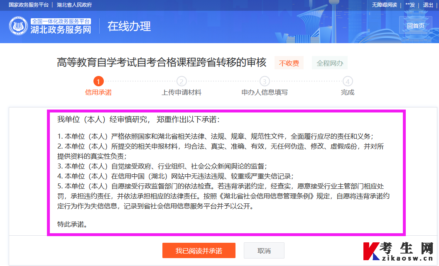Image resolution: width=439 pixels, height=266 pixels.
Task: Select step 4 circle 完成
Action: pos(348,81)
